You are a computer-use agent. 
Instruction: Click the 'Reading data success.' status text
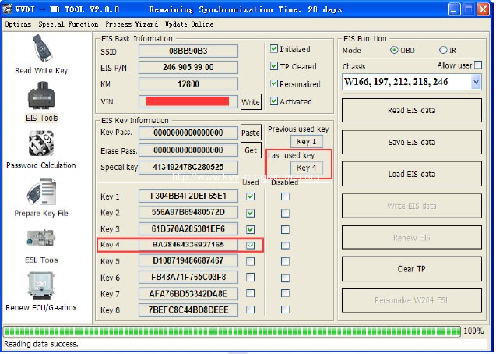coord(41,344)
